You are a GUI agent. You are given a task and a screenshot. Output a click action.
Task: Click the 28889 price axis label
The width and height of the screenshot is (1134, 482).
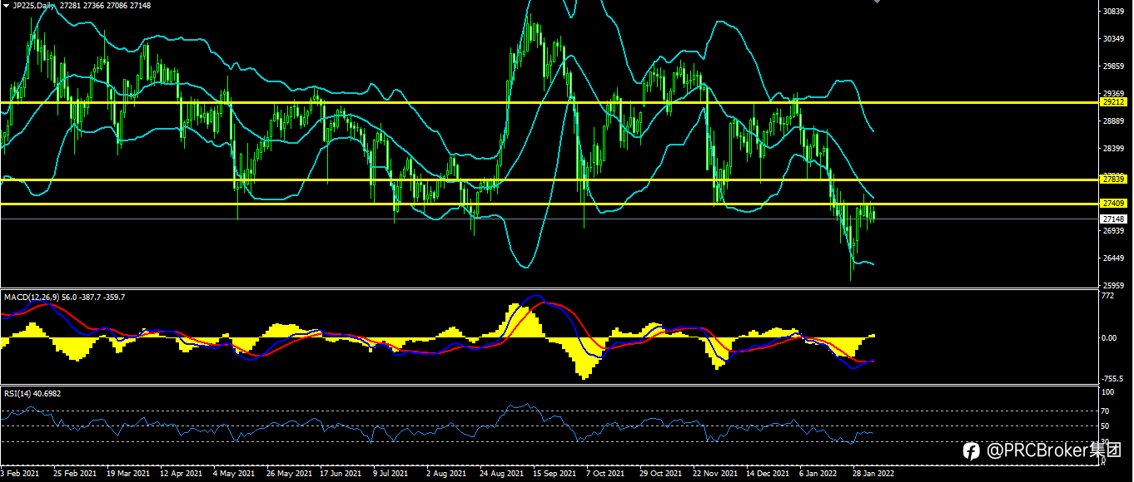(x=1113, y=121)
